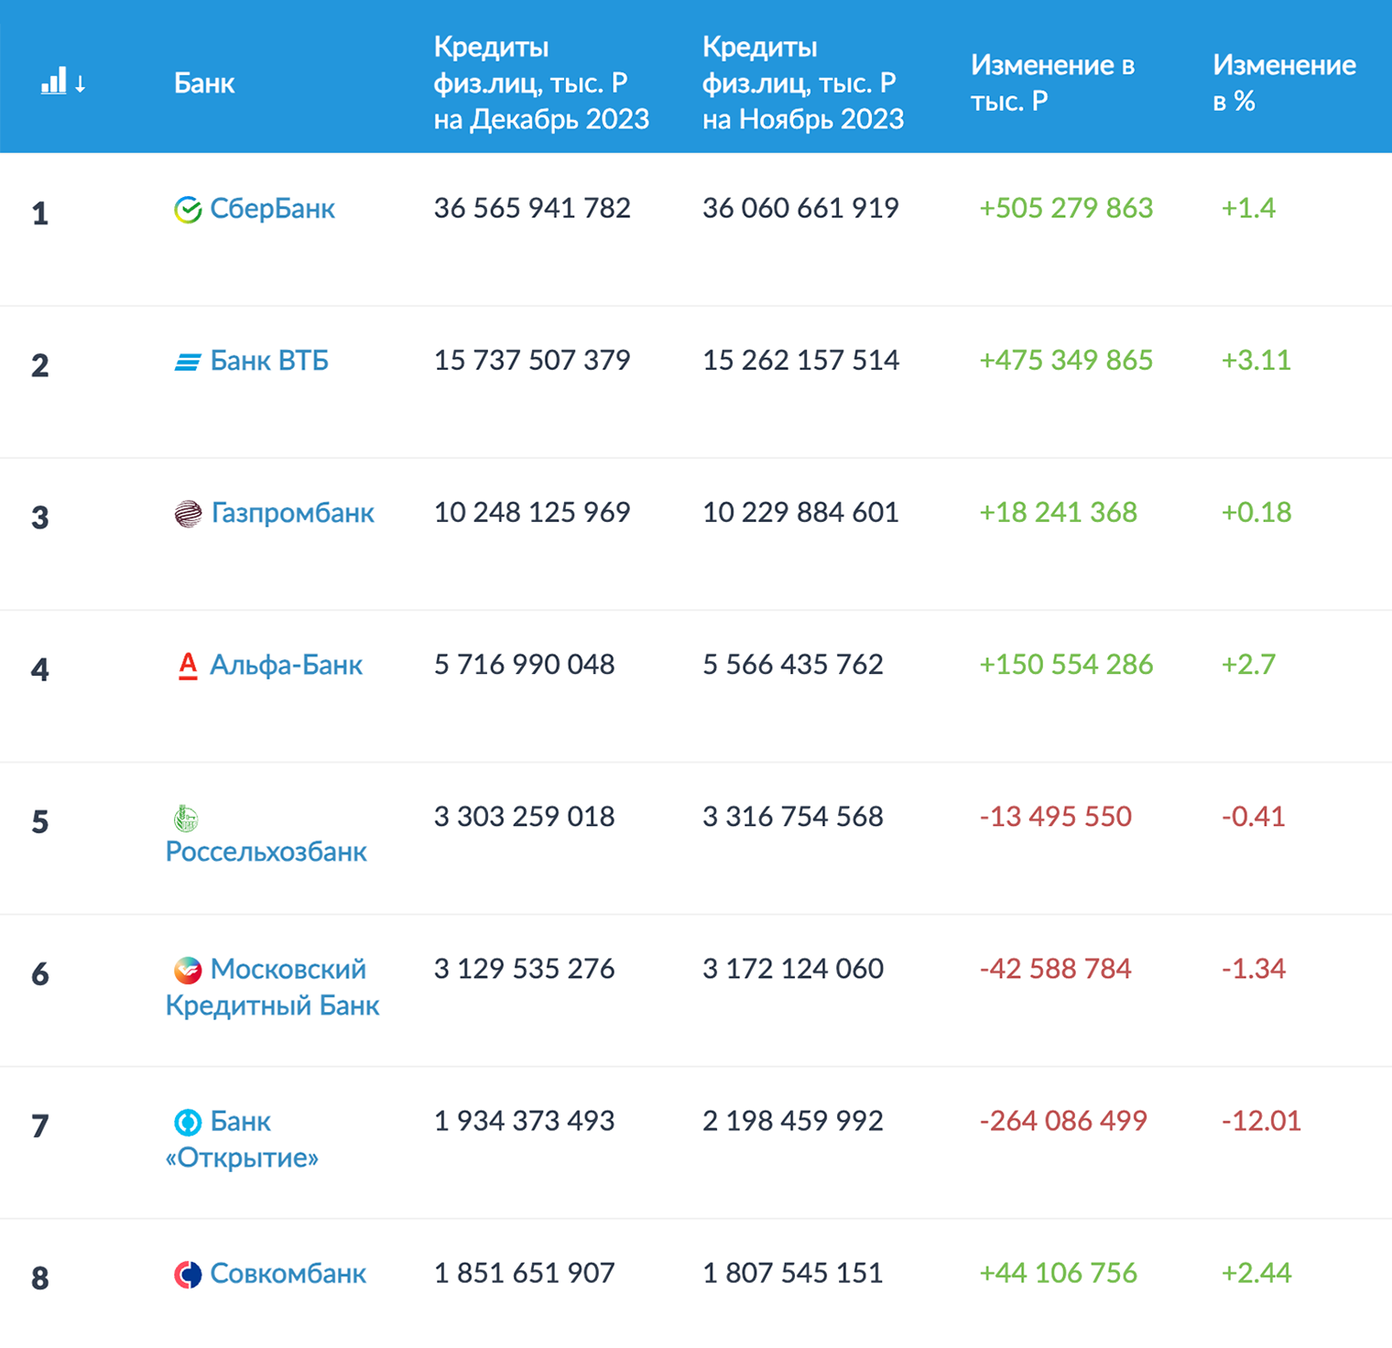Screen dimensions: 1392x1348
Task: Select the value +505 279 863
Action: [1066, 208]
